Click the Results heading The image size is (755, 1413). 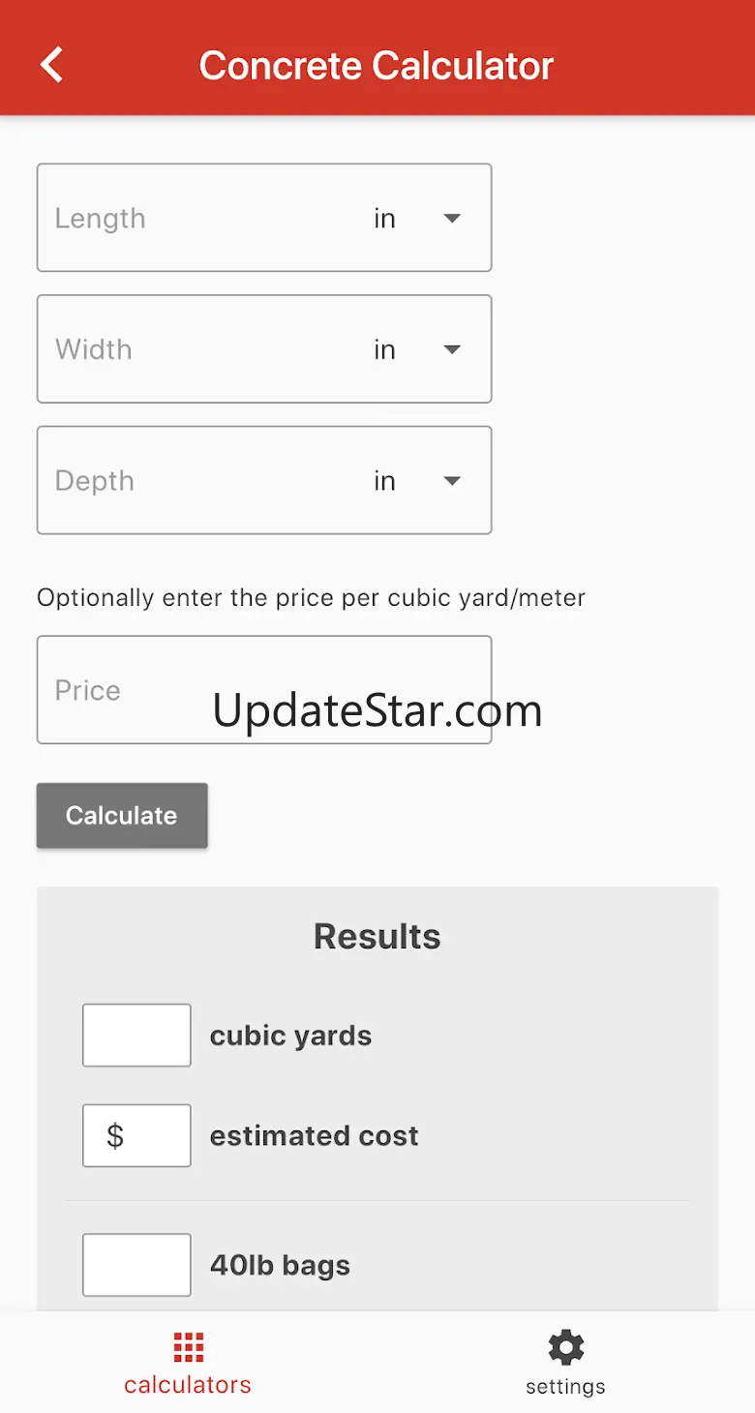coord(377,937)
